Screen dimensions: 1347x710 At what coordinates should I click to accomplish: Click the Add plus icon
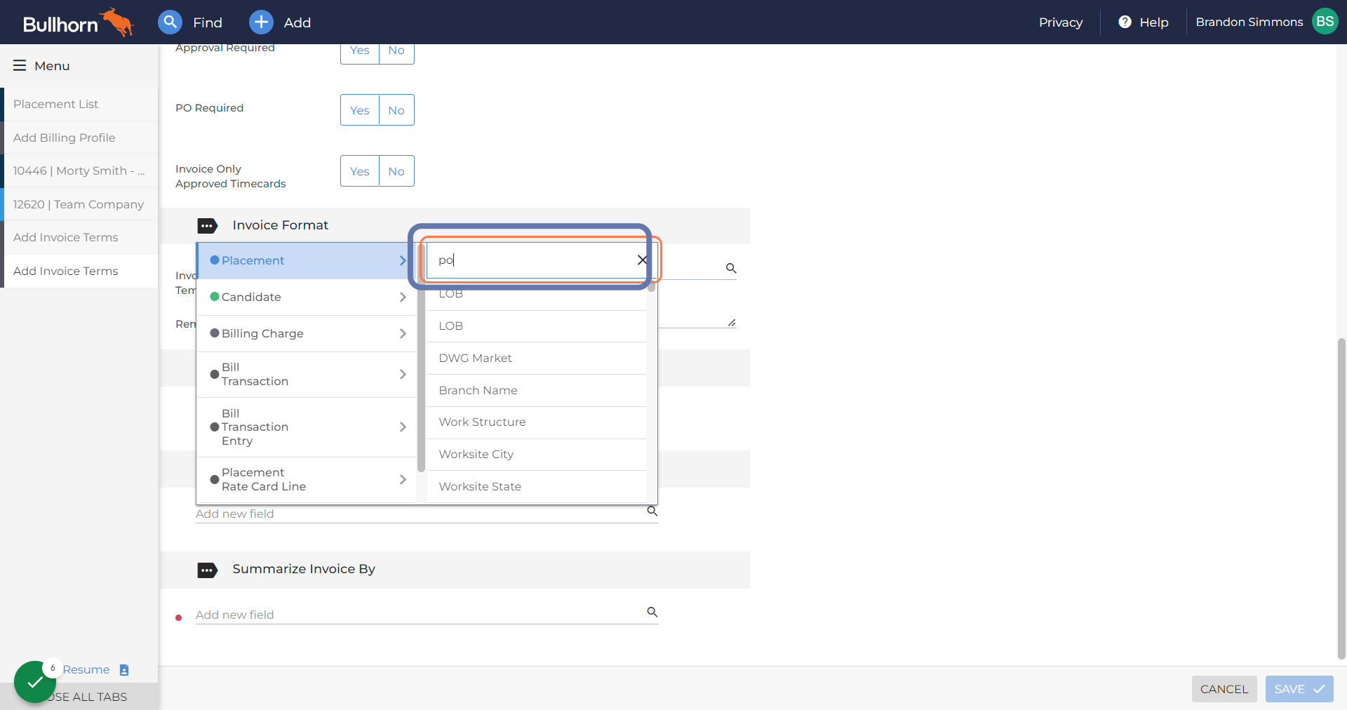pos(261,22)
